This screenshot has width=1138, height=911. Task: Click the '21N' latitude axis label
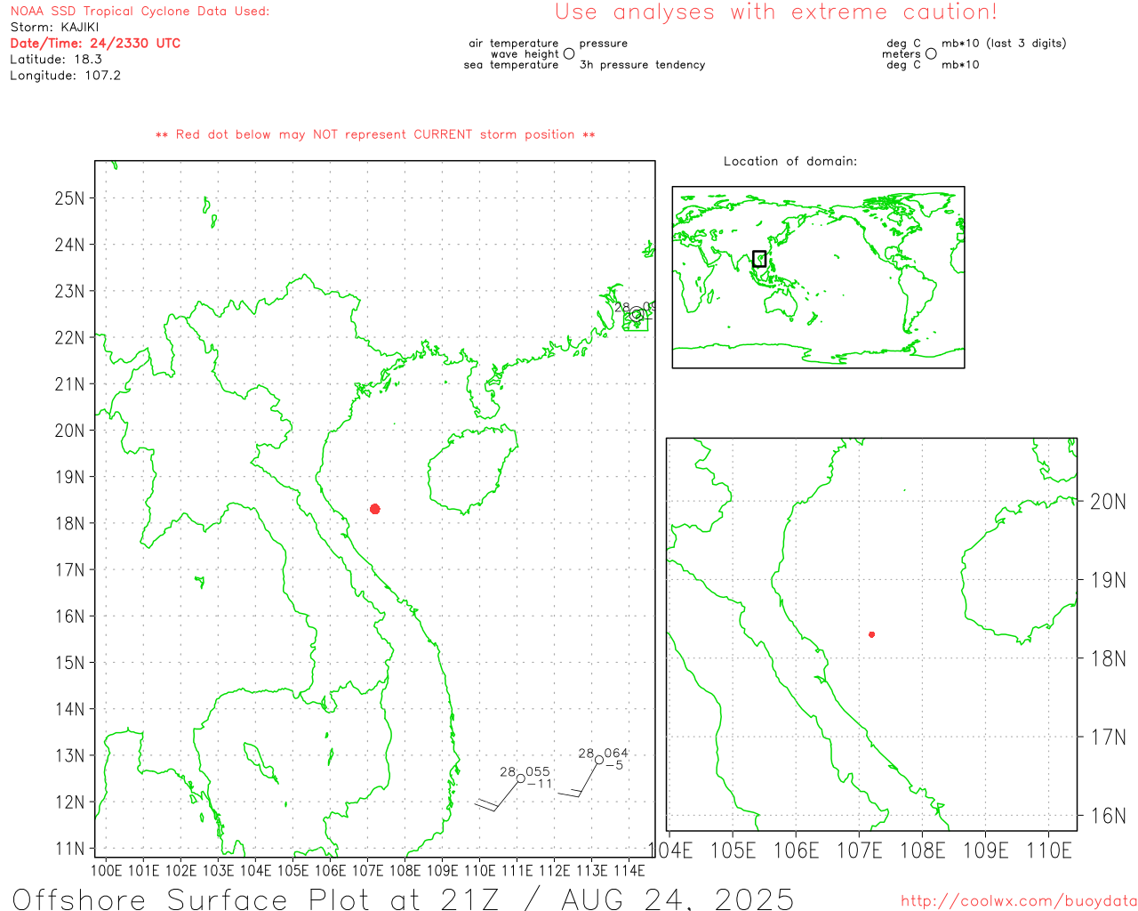tap(69, 384)
